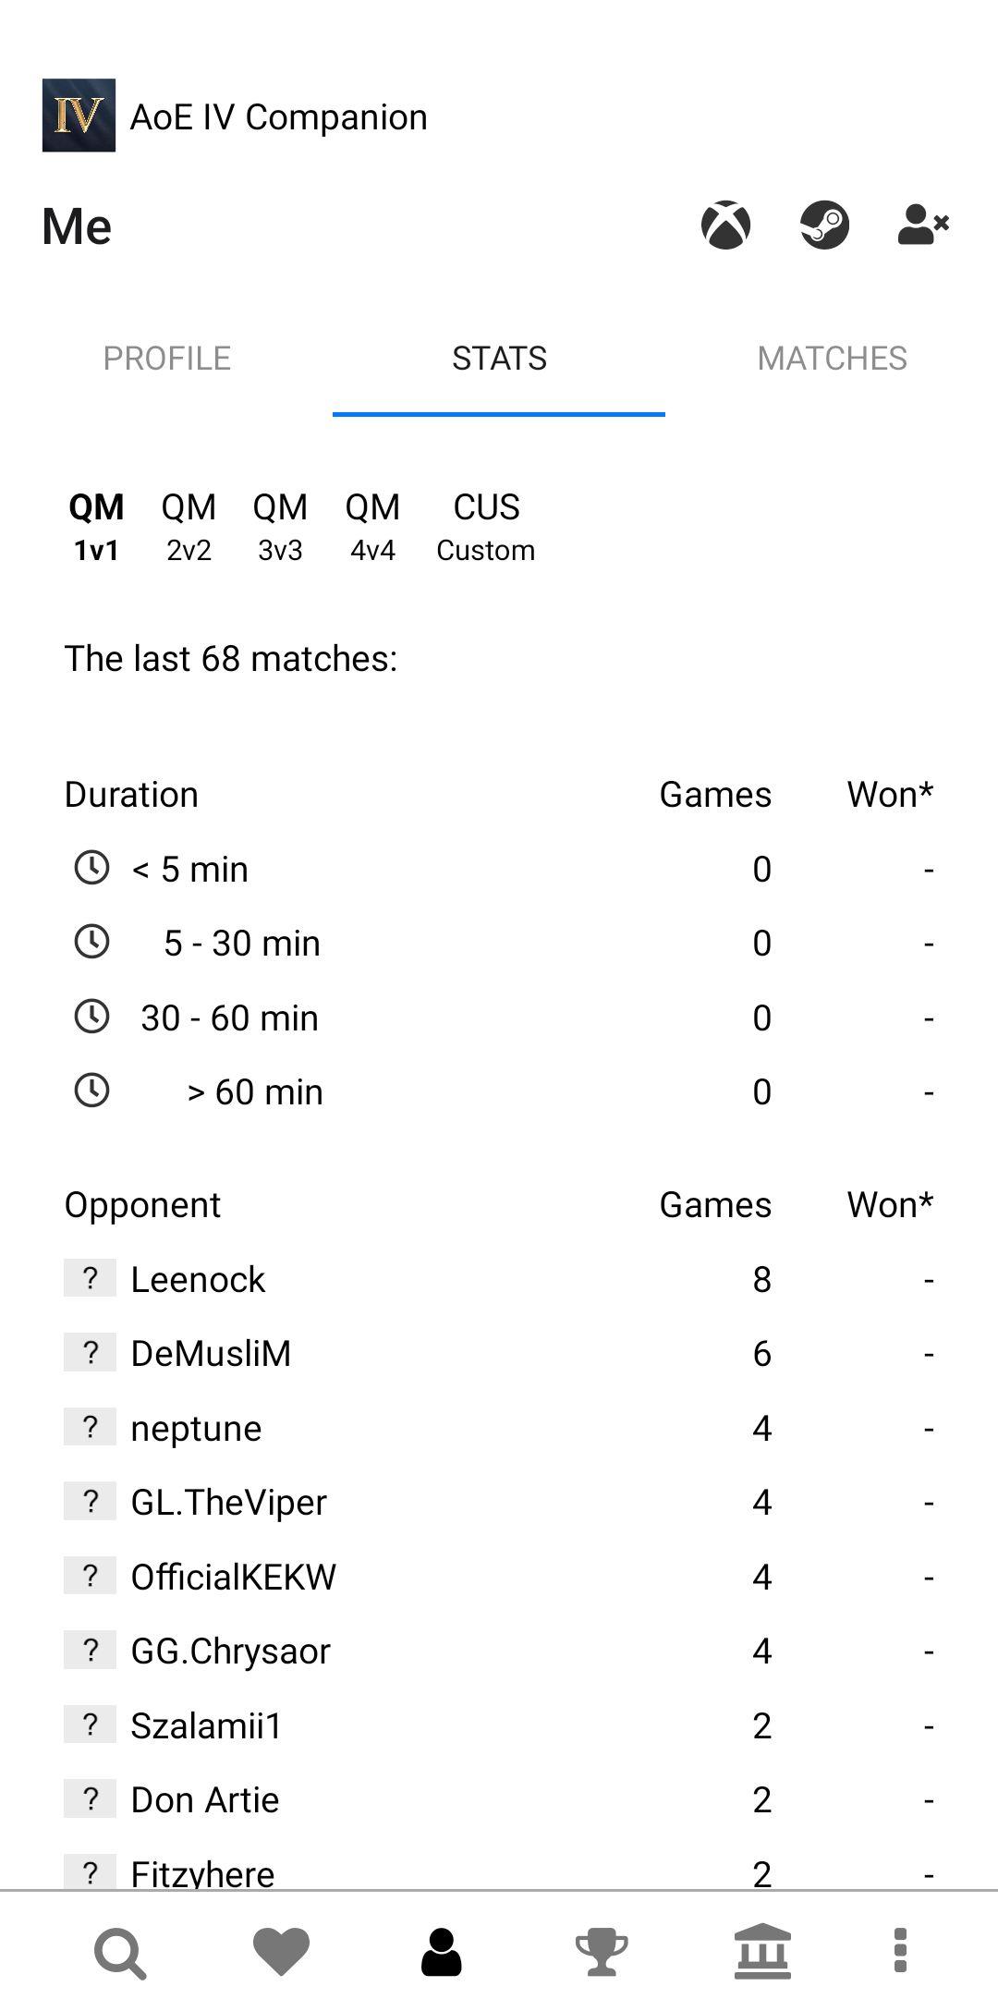998x2011 pixels.
Task: Tap the AoE IV app logo
Action: point(79,116)
